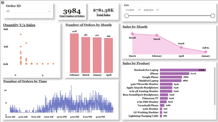Click the Apple Airpods Headphones bar

tap(166, 87)
